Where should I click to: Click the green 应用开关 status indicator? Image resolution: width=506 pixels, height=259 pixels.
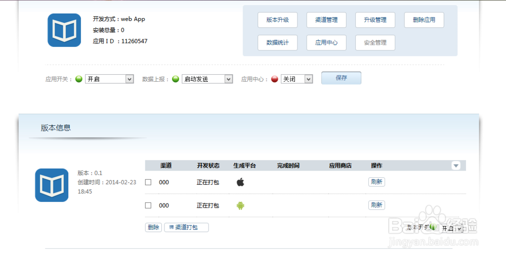79,79
